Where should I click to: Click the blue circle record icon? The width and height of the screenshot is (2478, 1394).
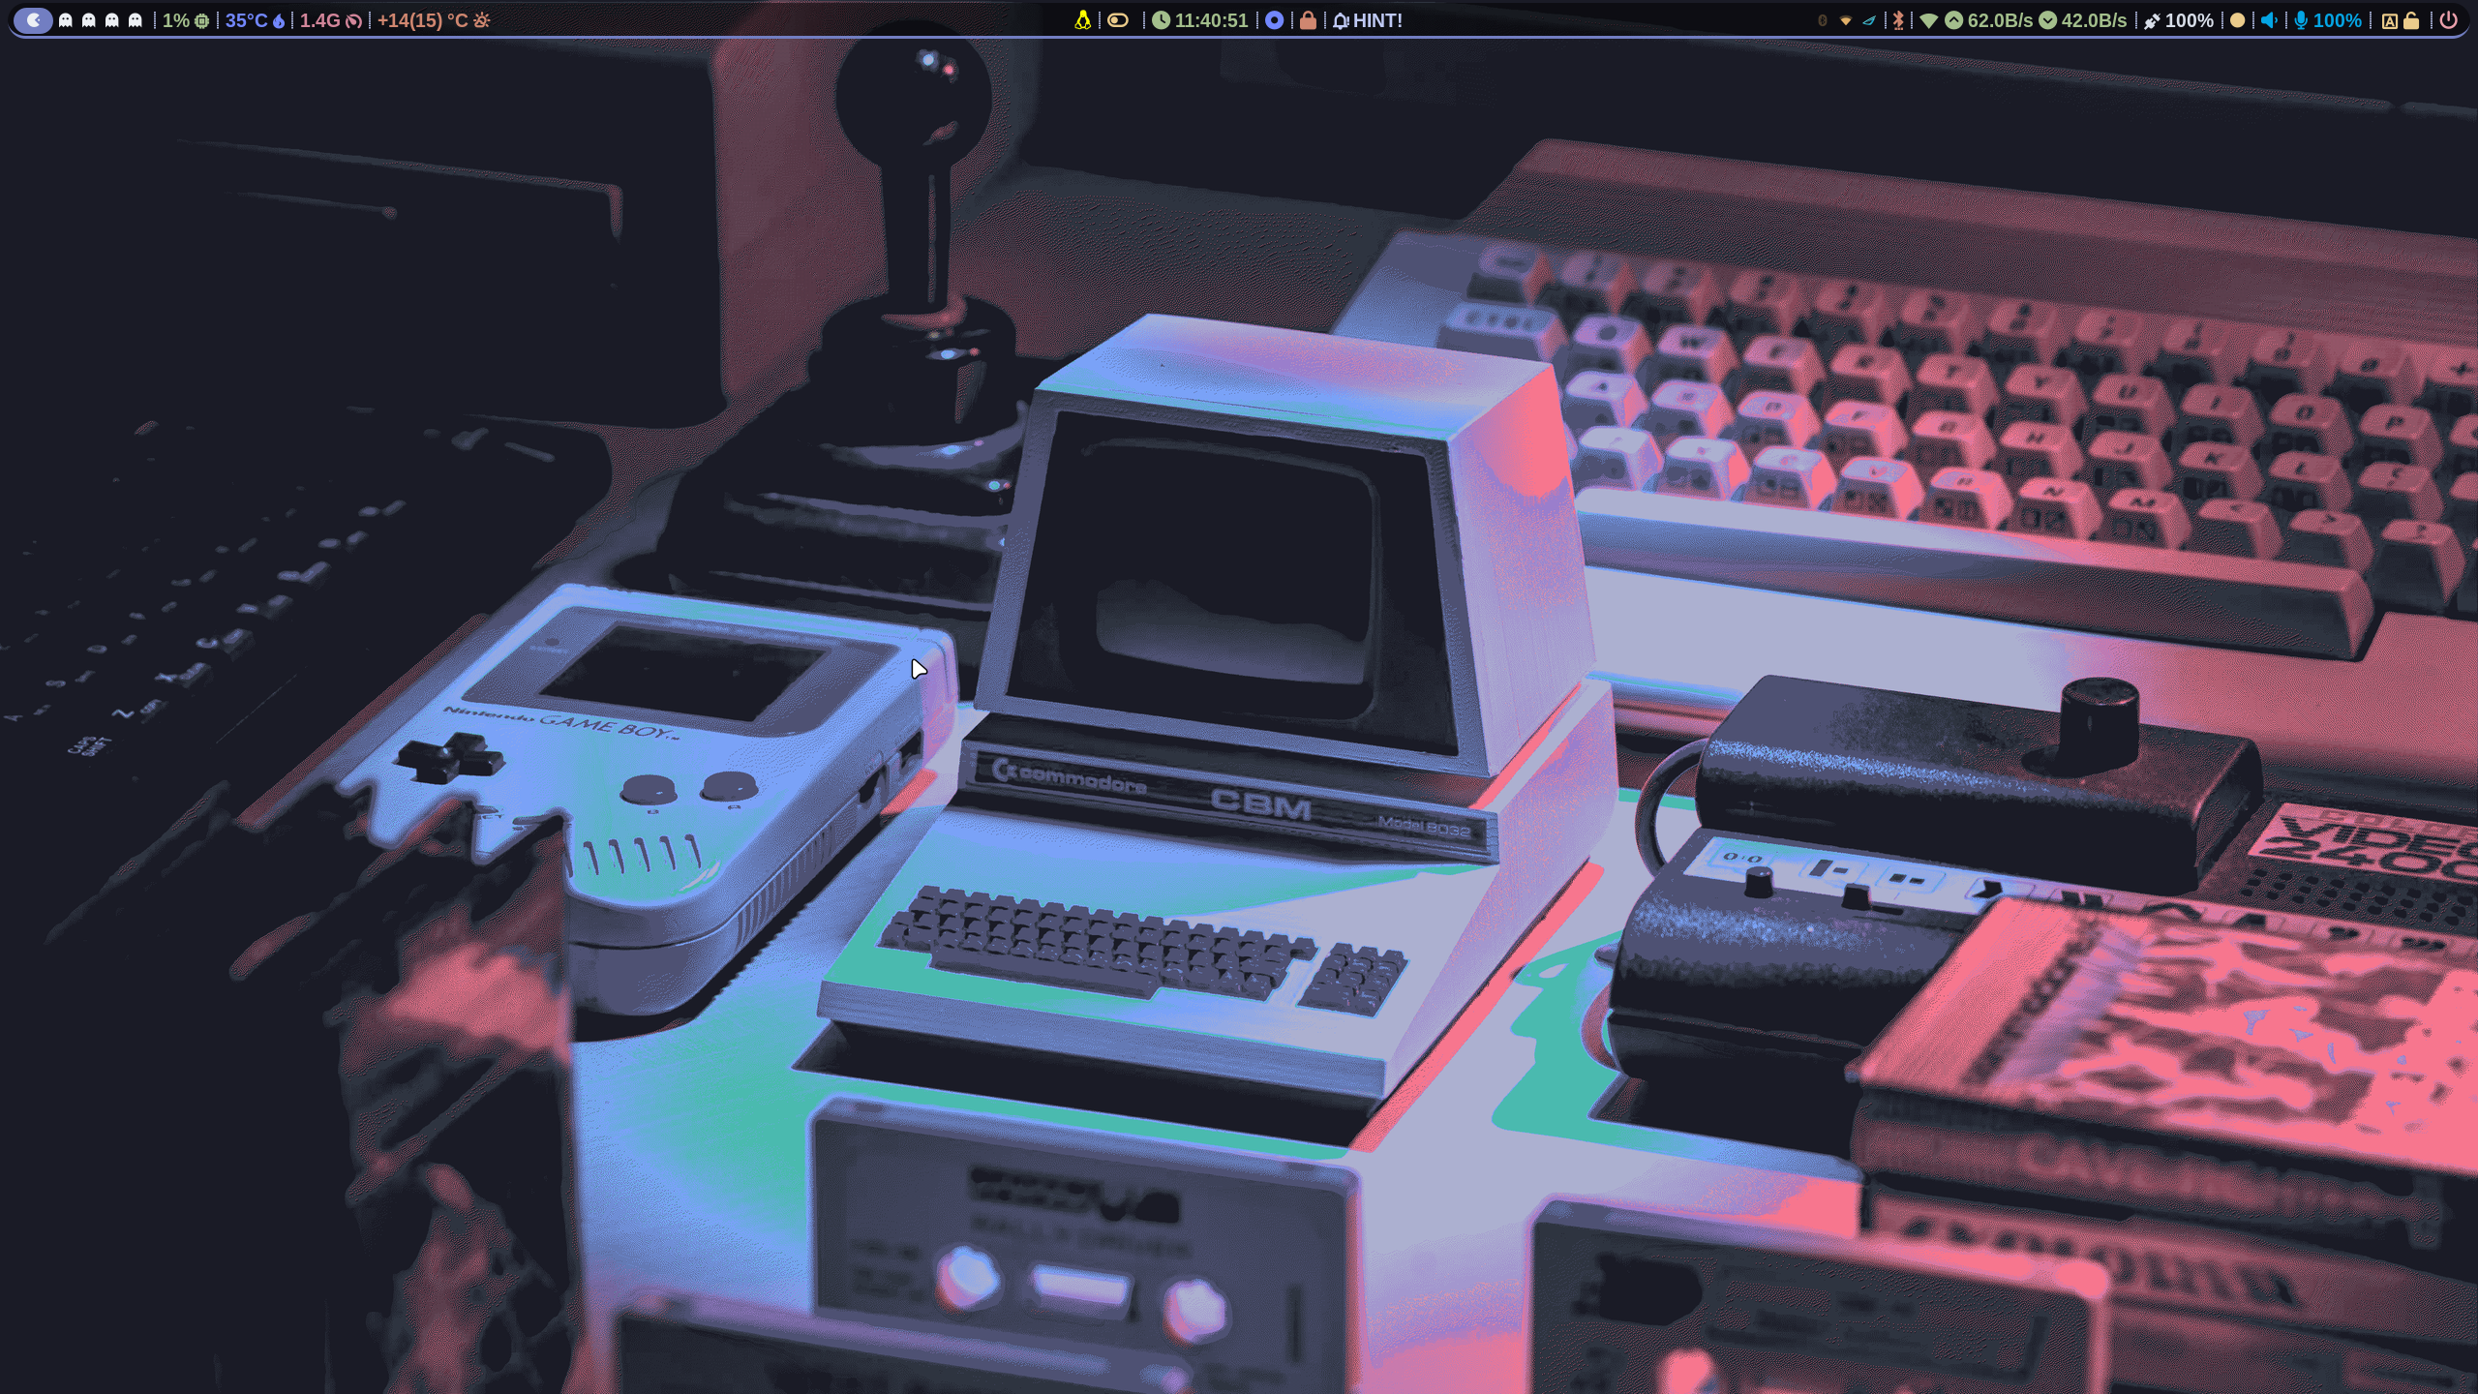(1274, 20)
